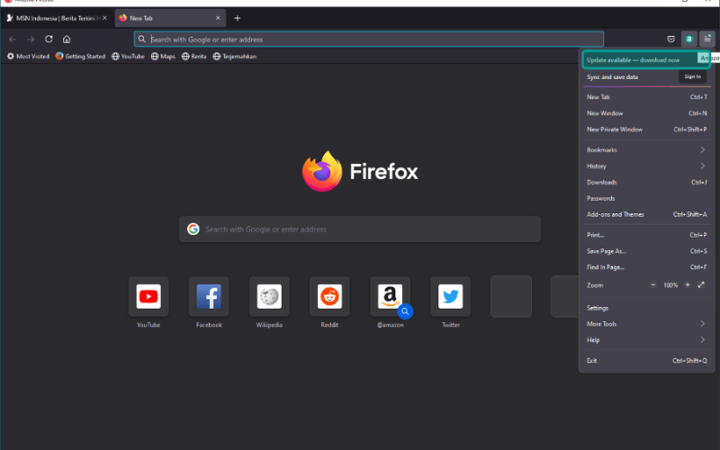
Task: Open a new tab with plus button
Action: (237, 18)
